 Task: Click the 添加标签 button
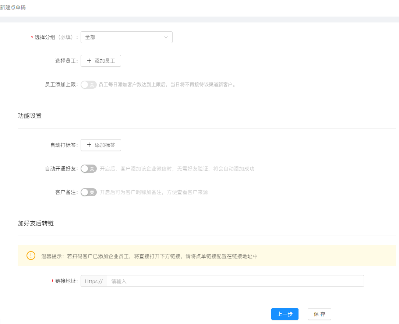(x=101, y=145)
